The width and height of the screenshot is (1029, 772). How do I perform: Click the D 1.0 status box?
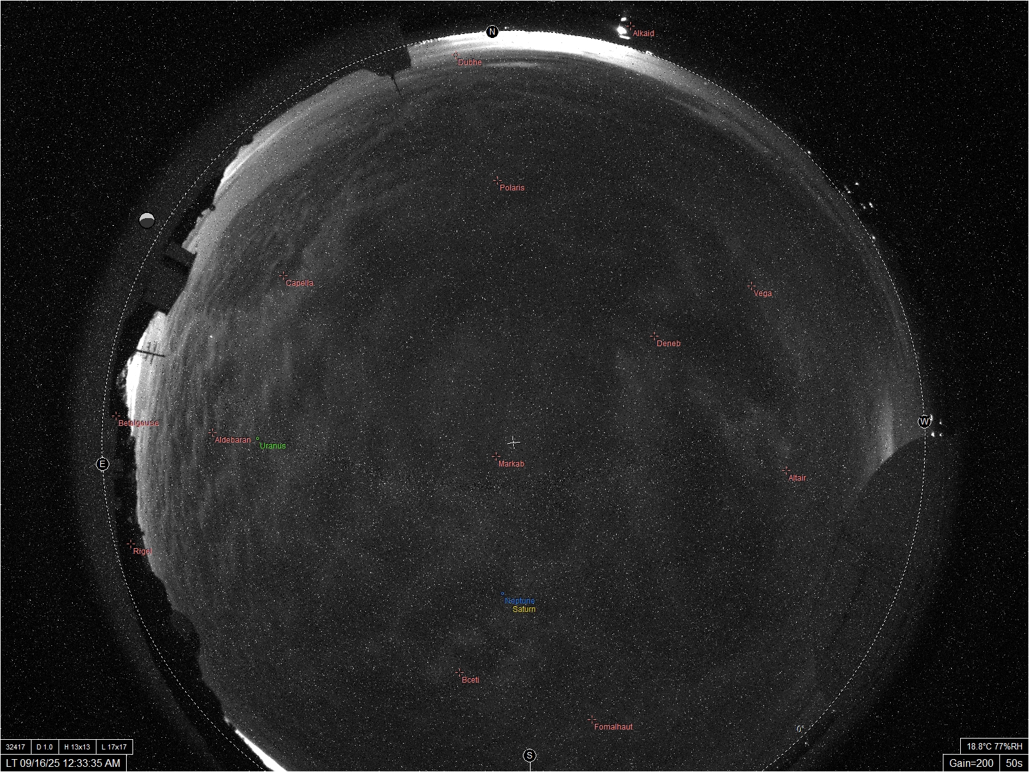(44, 747)
